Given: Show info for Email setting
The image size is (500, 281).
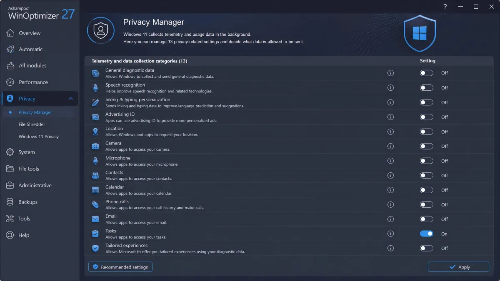Looking at the screenshot, I should point(390,219).
